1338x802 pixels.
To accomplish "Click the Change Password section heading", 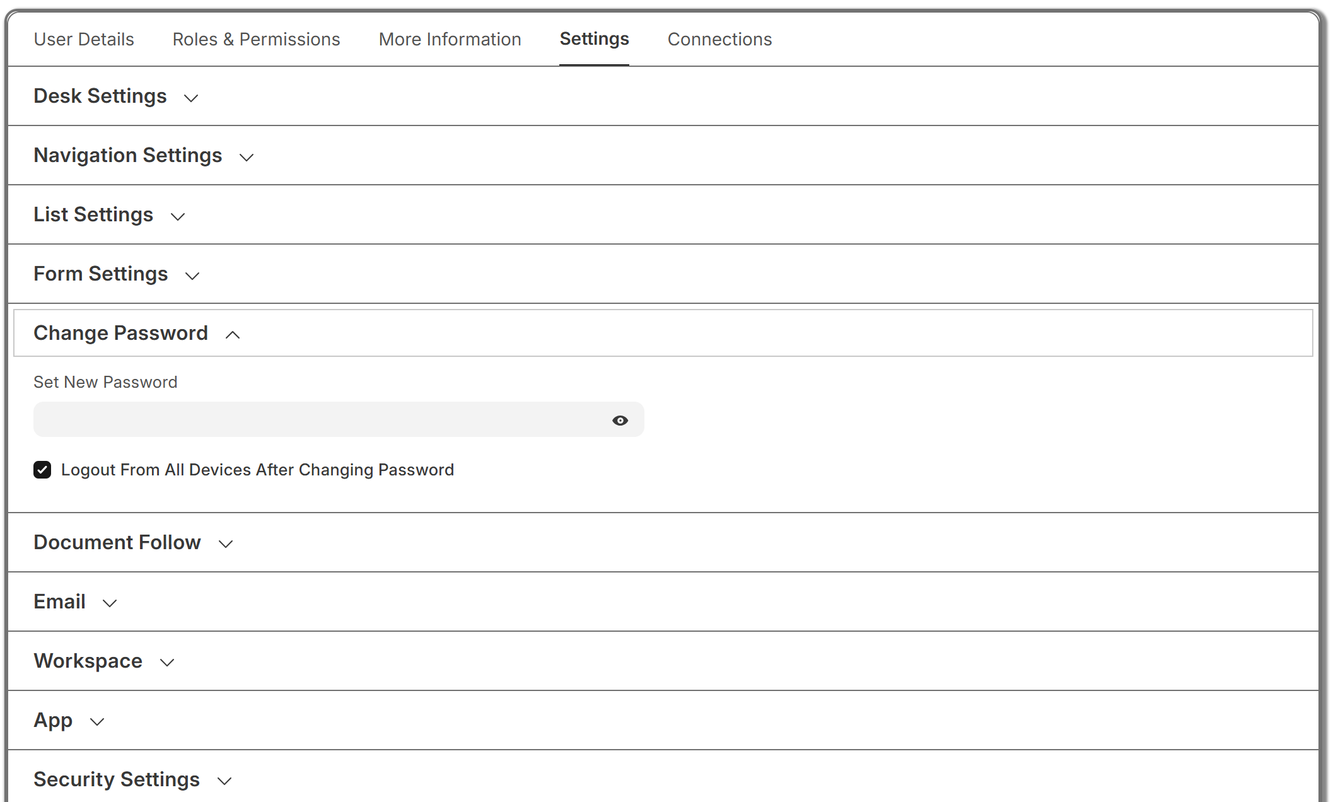I will [x=120, y=333].
